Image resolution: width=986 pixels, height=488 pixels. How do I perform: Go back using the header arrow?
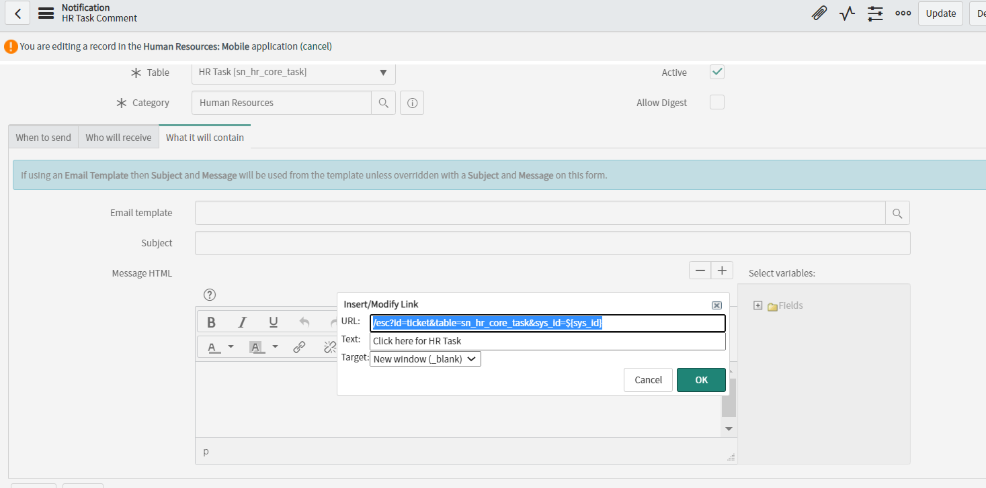17,13
